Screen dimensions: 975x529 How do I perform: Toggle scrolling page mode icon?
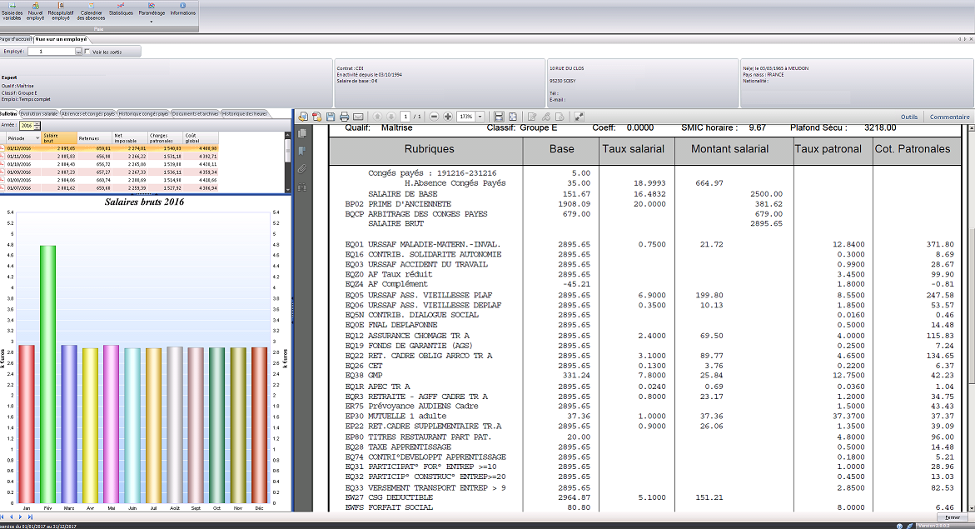point(499,117)
